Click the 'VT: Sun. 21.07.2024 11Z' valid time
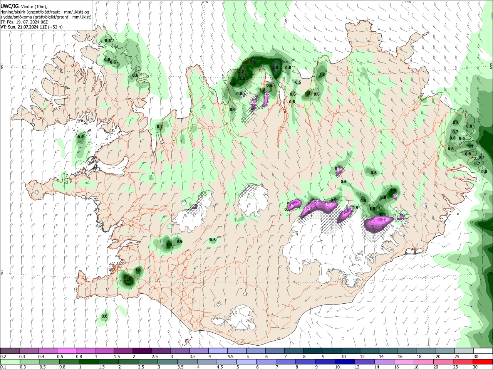Image resolution: width=493 pixels, height=370 pixels. (23, 27)
